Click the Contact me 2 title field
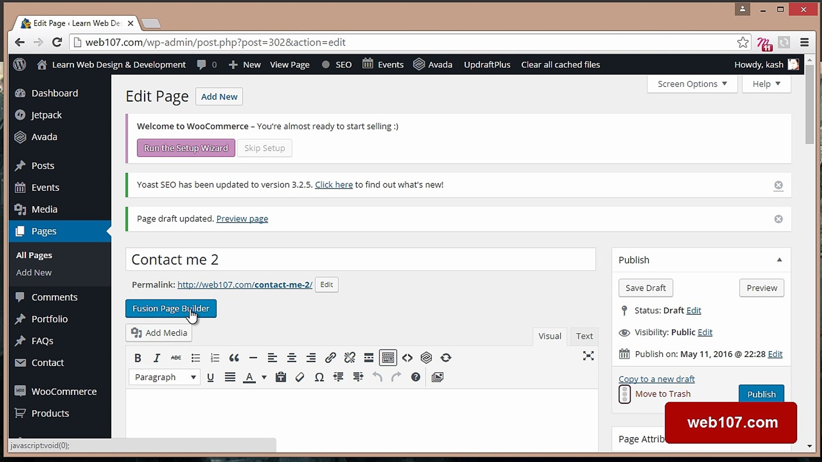Image resolution: width=822 pixels, height=462 pixels. (x=360, y=259)
